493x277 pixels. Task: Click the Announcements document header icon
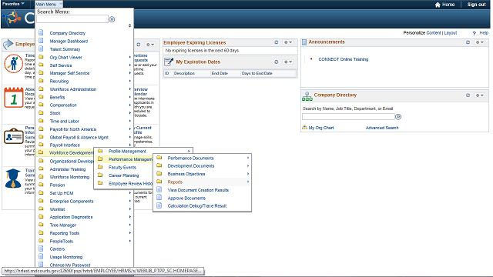[304, 42]
